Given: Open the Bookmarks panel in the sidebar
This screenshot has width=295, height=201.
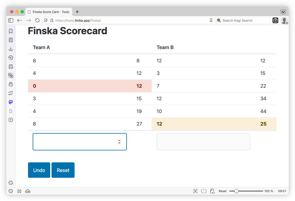Looking at the screenshot, I should (x=11, y=31).
